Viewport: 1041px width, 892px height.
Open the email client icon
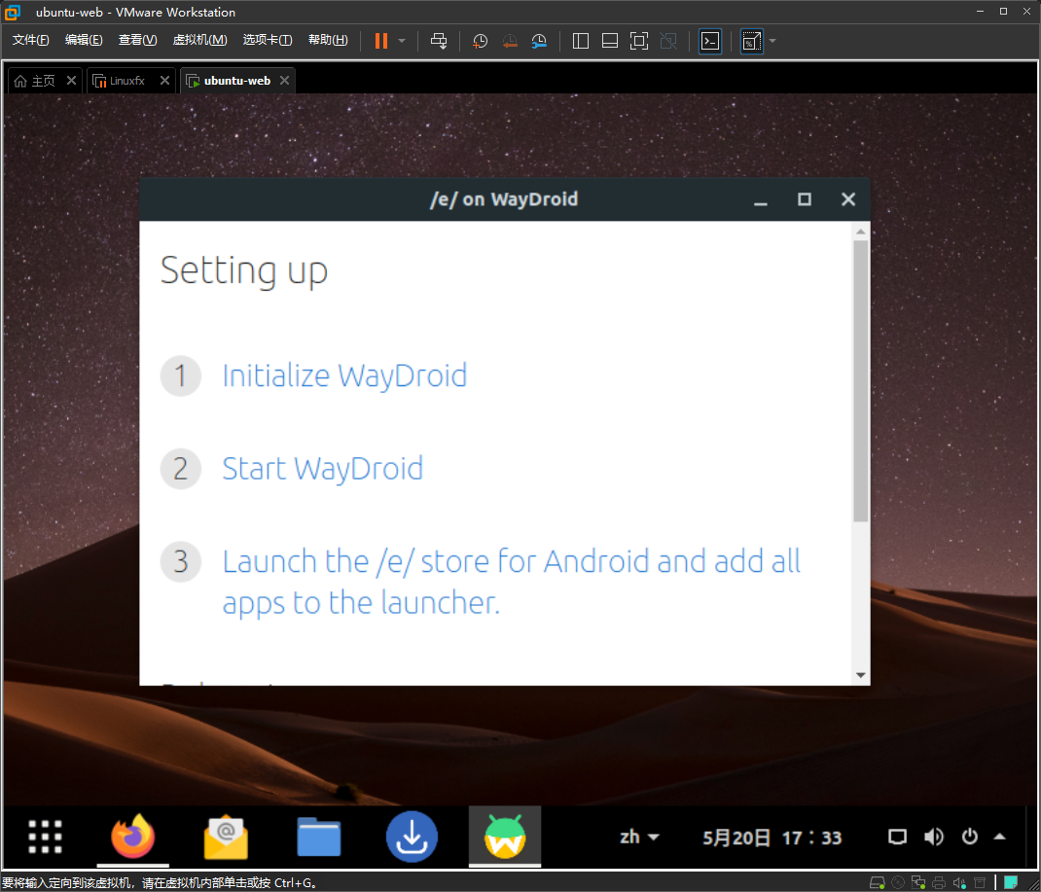[226, 837]
